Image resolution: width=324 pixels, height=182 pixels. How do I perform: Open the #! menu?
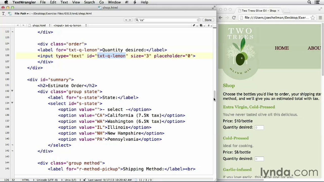127,2
